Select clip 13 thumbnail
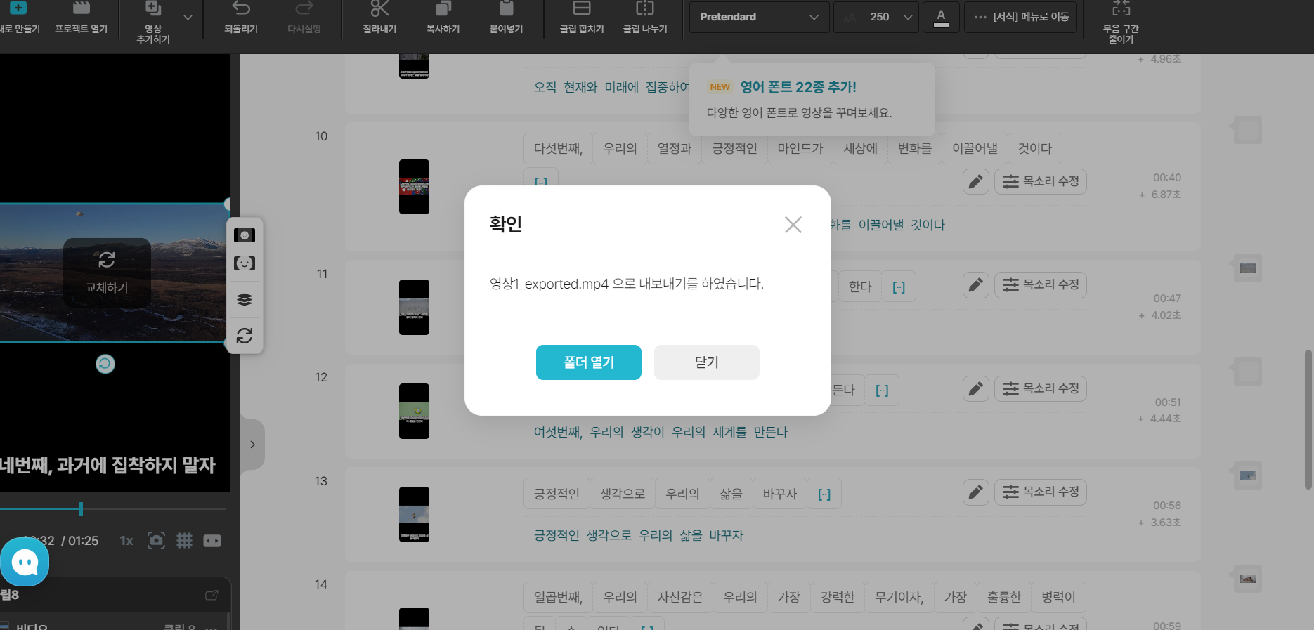 point(414,514)
